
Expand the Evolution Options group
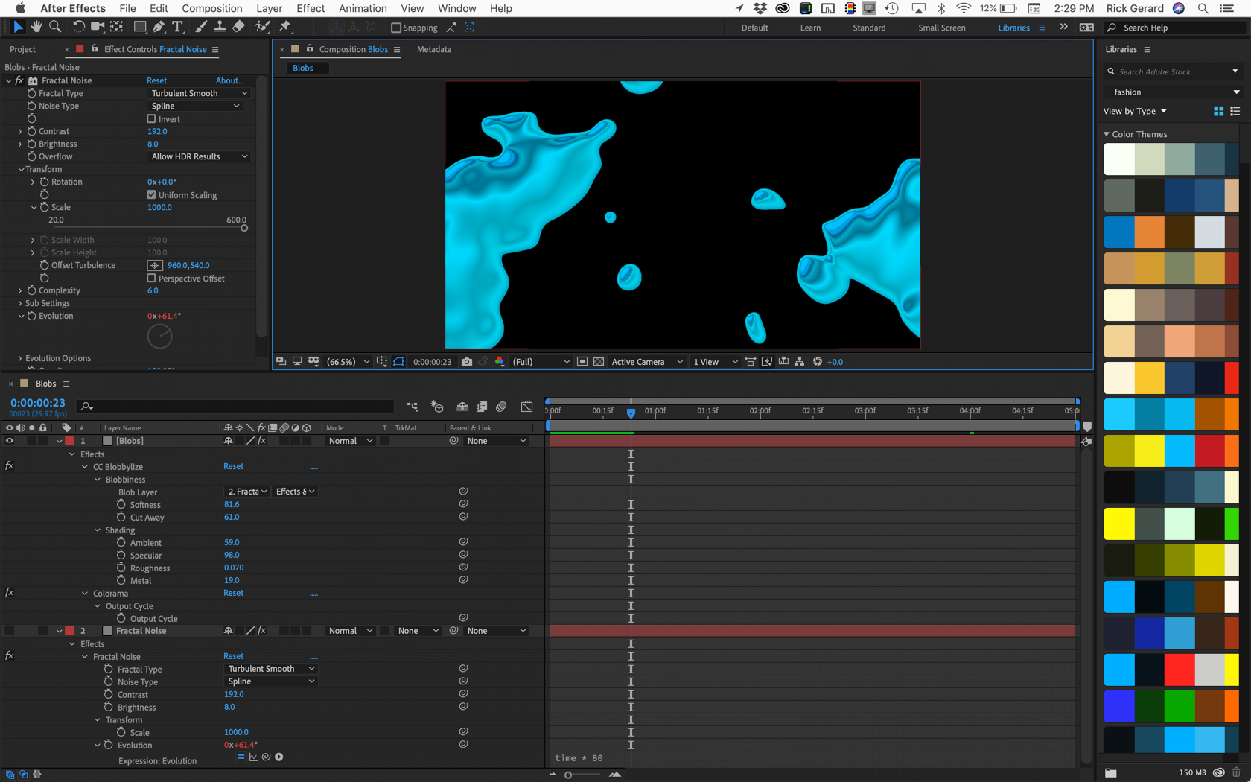(20, 358)
